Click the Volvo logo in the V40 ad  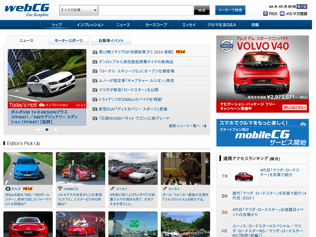coord(227,46)
